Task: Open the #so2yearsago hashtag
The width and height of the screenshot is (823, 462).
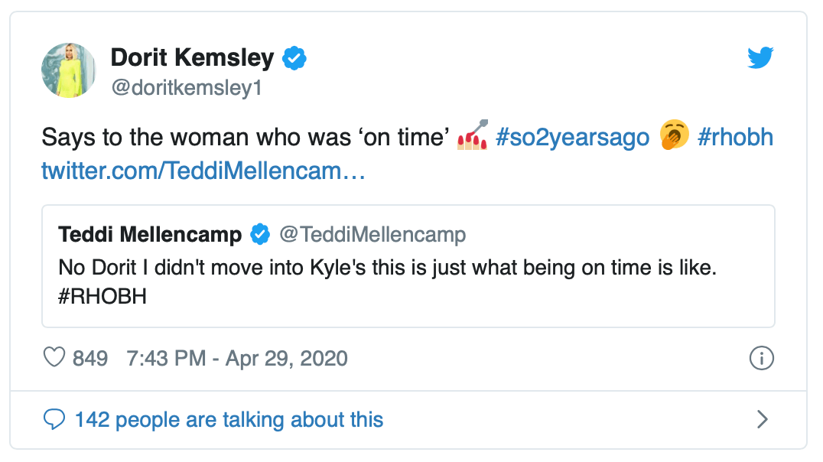Action: 573,138
